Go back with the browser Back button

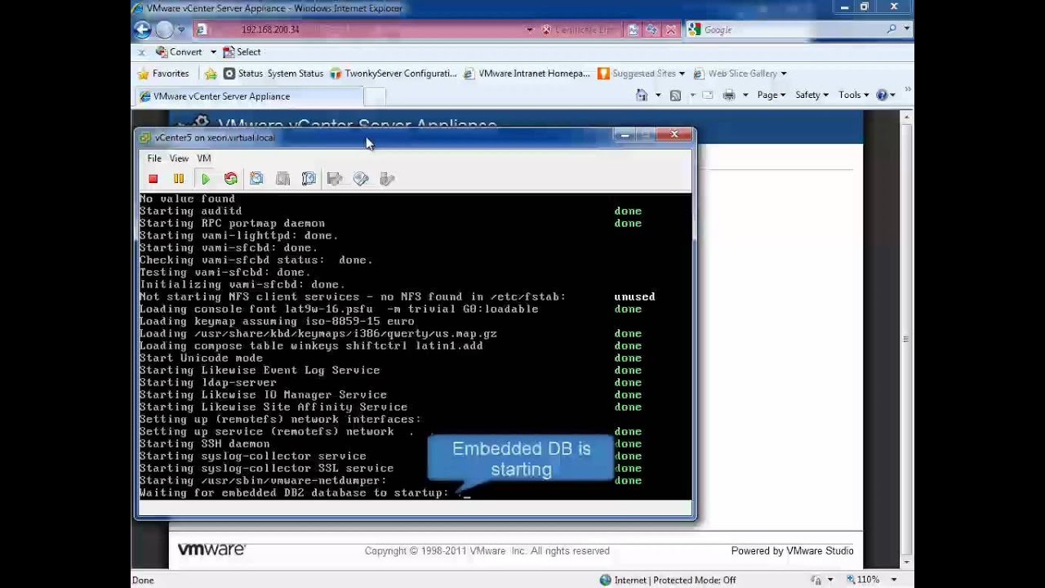[143, 29]
